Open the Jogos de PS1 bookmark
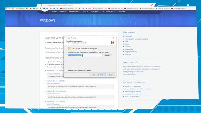Viewport: 201px width, 113px height. [163, 8]
